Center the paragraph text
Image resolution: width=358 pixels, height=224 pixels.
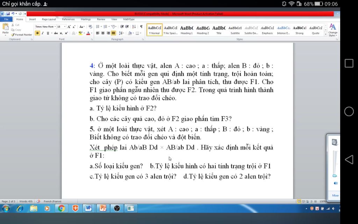click(103, 33)
